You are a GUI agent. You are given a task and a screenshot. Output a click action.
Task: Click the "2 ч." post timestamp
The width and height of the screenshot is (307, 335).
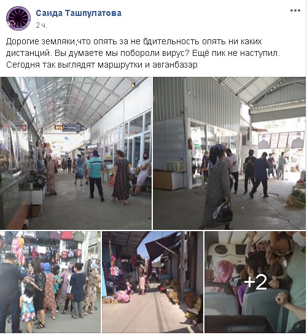tap(41, 25)
